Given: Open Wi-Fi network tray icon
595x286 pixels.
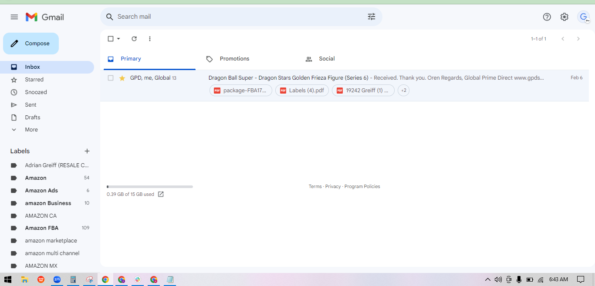Looking at the screenshot, I should [x=541, y=279].
